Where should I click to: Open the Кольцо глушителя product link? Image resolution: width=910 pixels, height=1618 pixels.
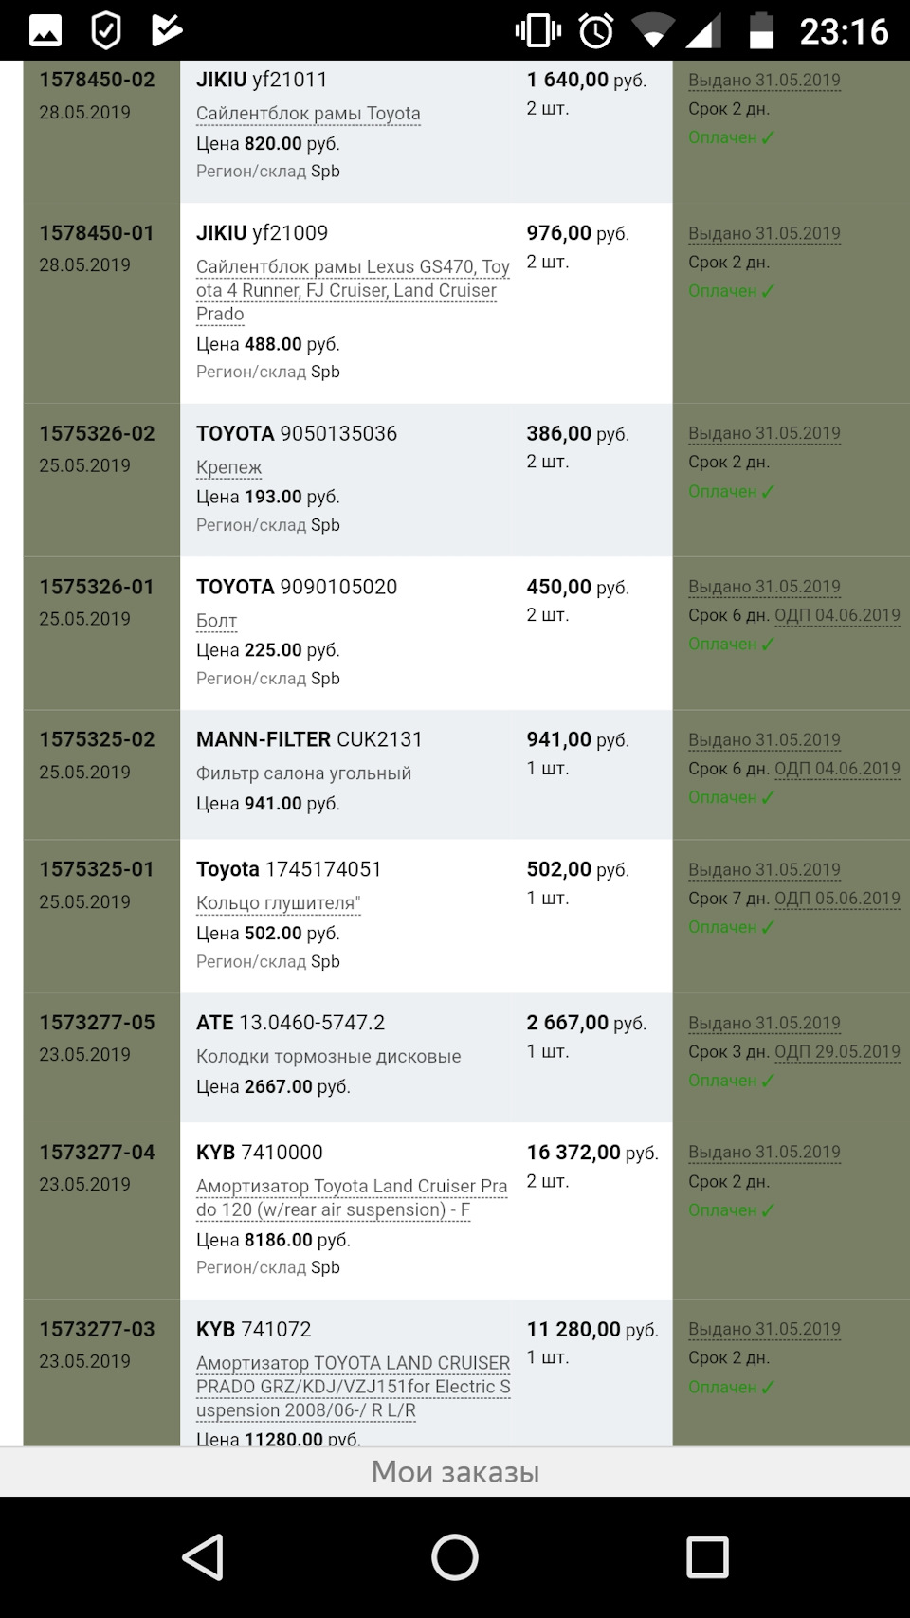[x=278, y=903]
